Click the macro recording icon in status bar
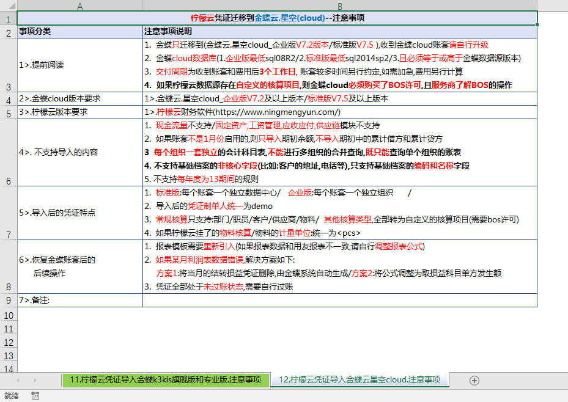Viewport: 568px width, 402px height. [x=35, y=396]
